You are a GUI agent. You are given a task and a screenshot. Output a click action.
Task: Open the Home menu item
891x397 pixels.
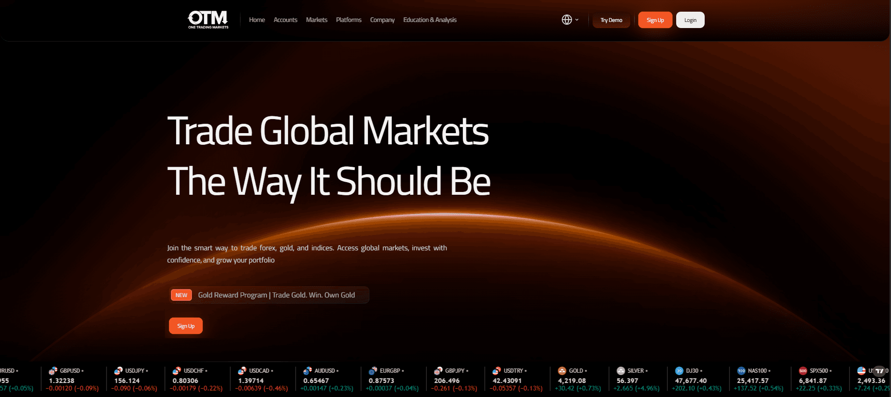[x=257, y=20]
